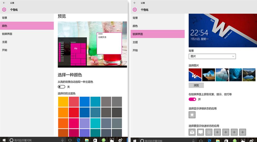
Task: Click the microphone icon on left taskbar
Action: click(x=63, y=140)
